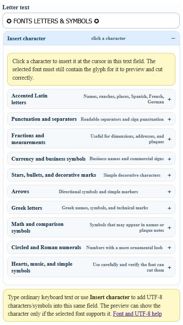Select Greek letters description text
This screenshot has height=325, width=183.
click(105, 208)
